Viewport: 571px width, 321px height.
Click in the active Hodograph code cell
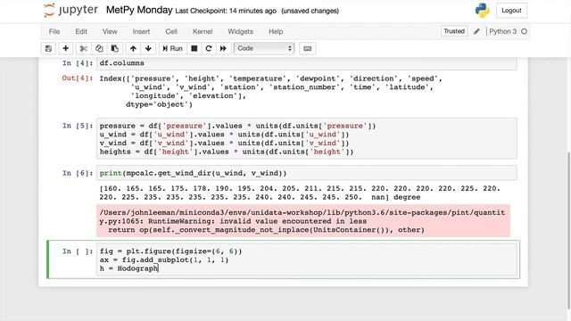(x=307, y=259)
